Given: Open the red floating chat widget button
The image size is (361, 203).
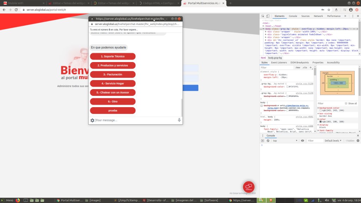Looking at the screenshot, I should (x=249, y=187).
